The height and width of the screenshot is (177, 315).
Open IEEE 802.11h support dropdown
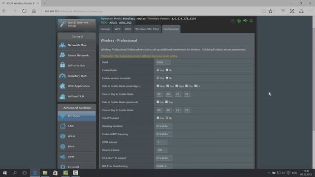click(164, 158)
